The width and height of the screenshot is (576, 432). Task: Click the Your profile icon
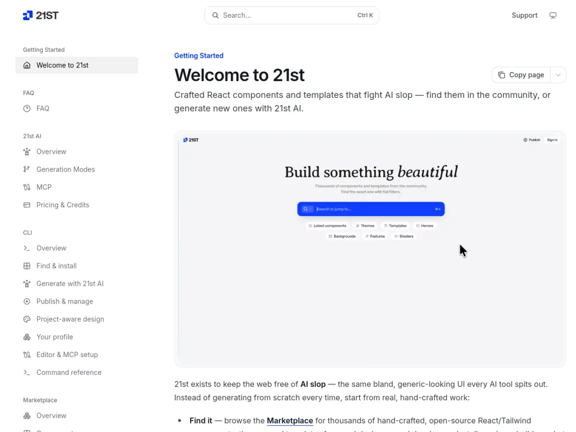pos(27,337)
